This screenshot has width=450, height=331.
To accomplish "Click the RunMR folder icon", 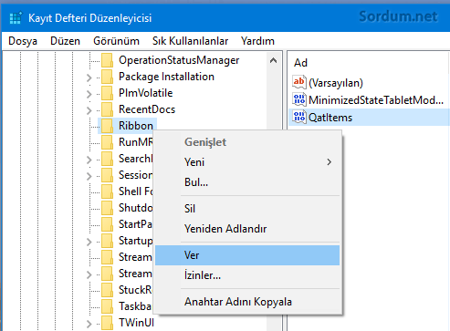I will (x=107, y=142).
